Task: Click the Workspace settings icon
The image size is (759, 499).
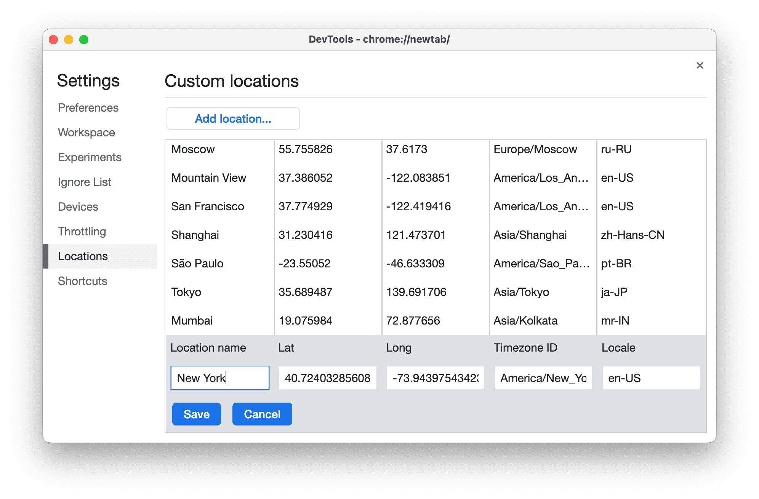Action: [x=86, y=131]
